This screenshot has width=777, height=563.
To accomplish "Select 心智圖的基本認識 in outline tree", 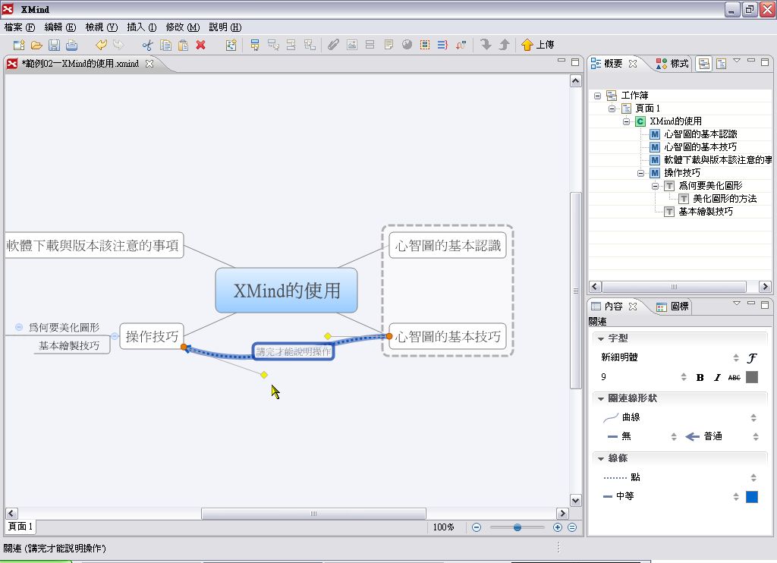I will [700, 134].
